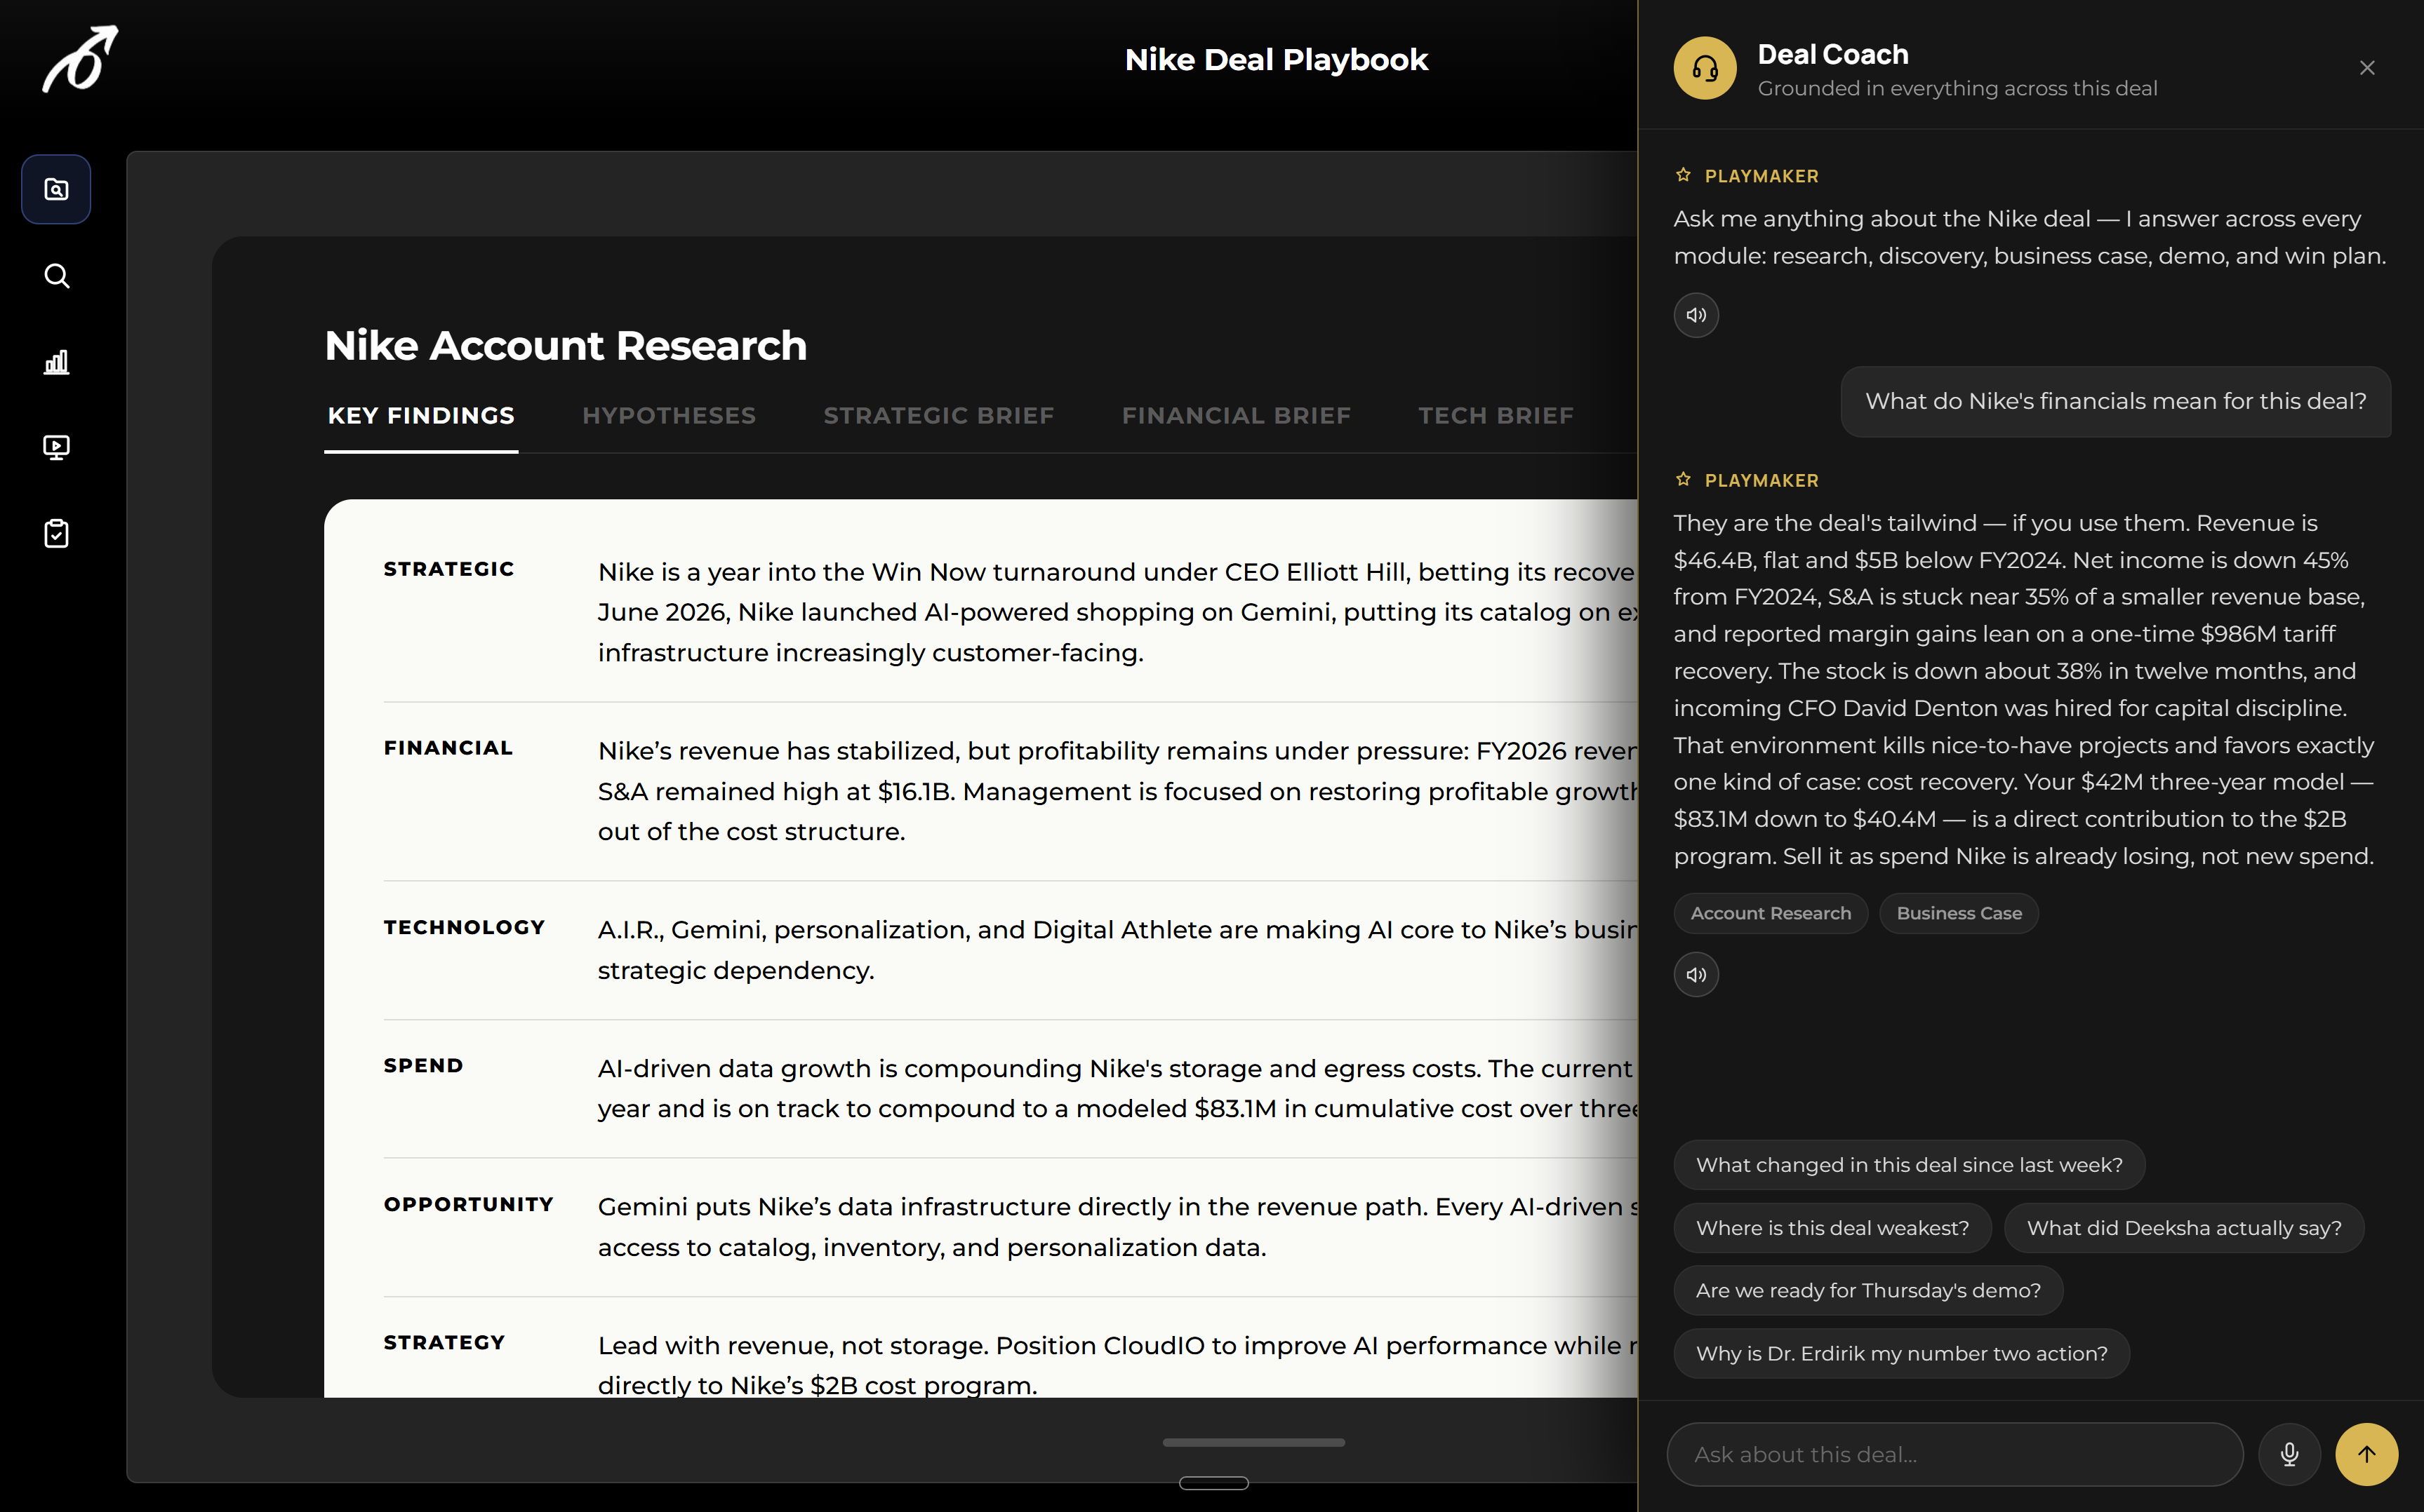The image size is (2424, 1512).
Task: Ask 'Where is this deal weakest?'
Action: [1832, 1228]
